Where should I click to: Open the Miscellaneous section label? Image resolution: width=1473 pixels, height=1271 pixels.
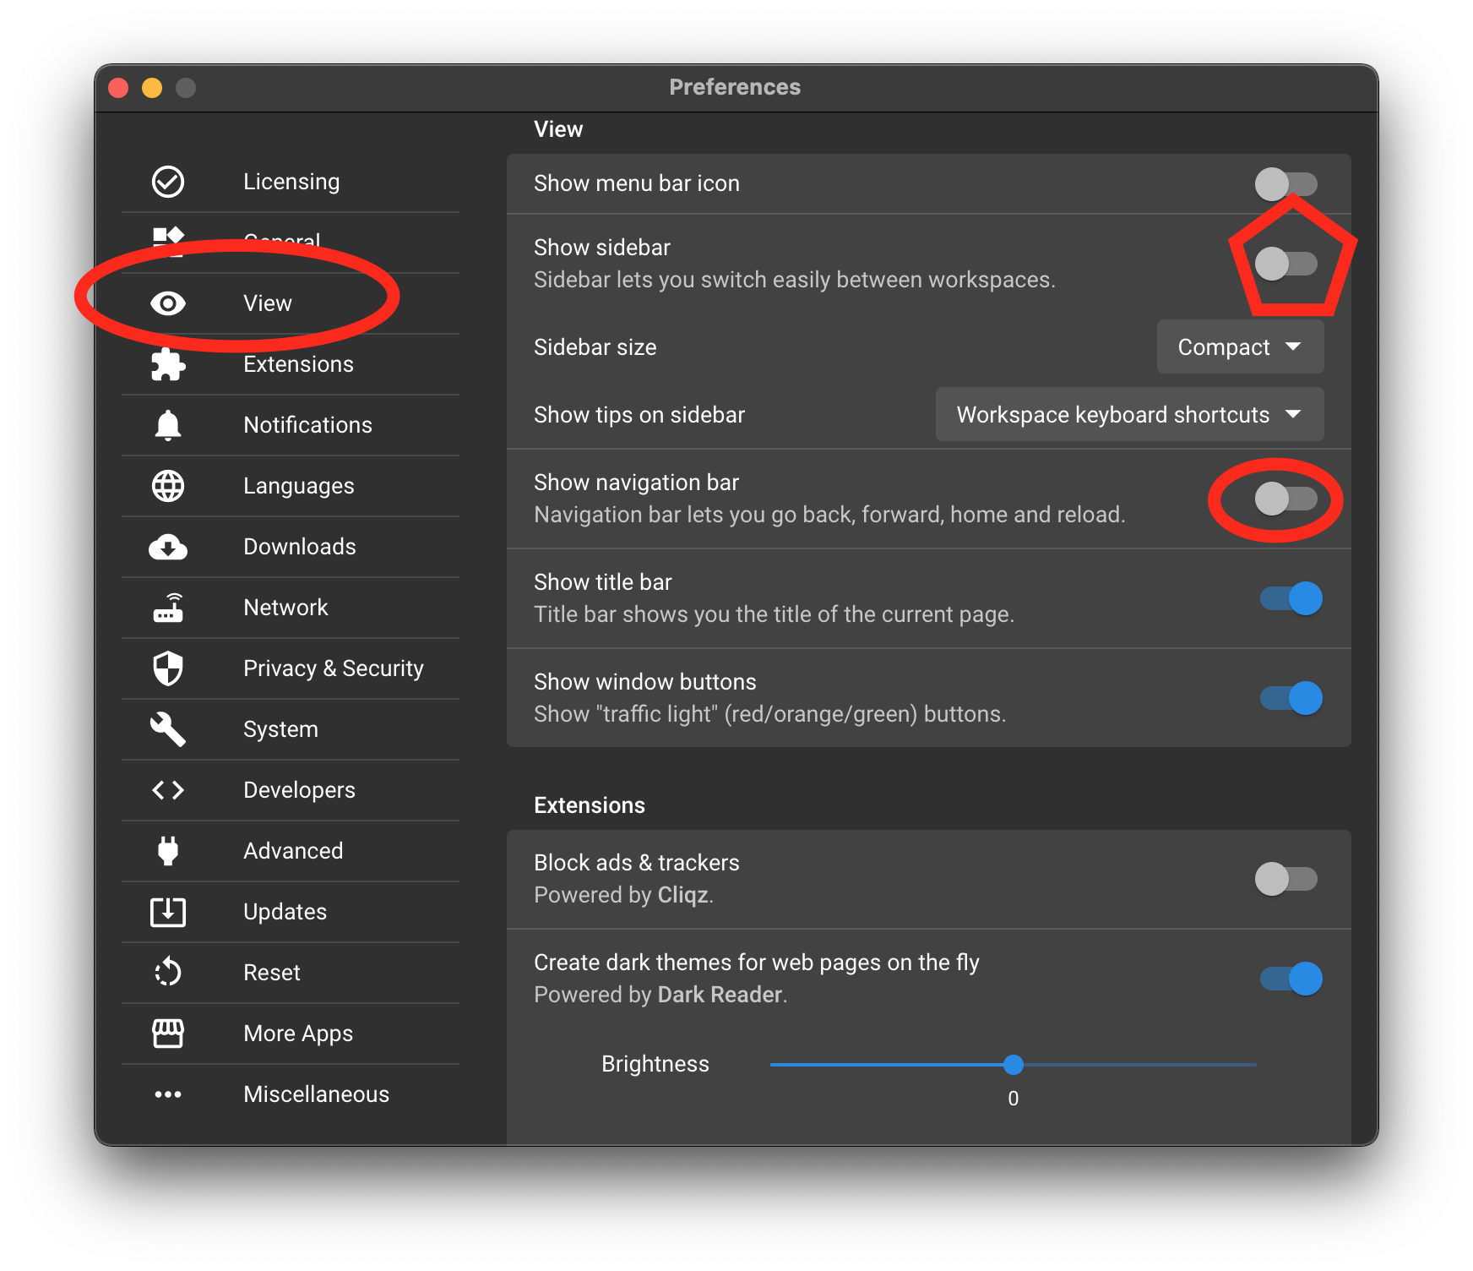316,1094
